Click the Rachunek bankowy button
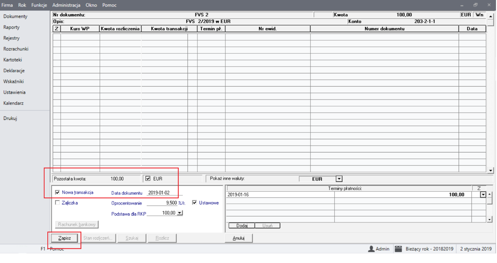Screen dimensions: 497x263 coord(77,224)
